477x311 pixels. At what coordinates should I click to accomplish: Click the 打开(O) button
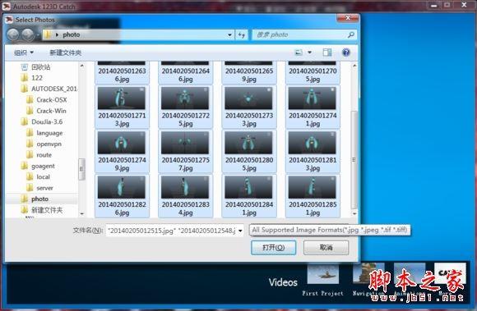[274, 248]
